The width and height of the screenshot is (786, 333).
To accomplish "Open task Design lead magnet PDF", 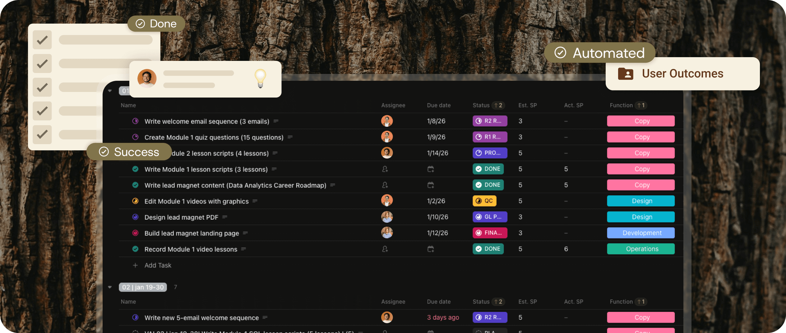I will 181,217.
